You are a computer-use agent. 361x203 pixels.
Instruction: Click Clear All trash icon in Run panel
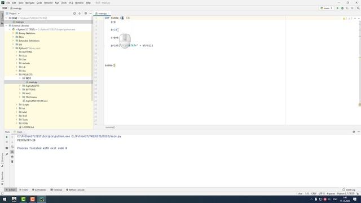[12, 162]
